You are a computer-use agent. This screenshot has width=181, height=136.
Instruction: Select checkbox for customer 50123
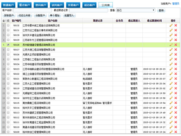(8, 69)
